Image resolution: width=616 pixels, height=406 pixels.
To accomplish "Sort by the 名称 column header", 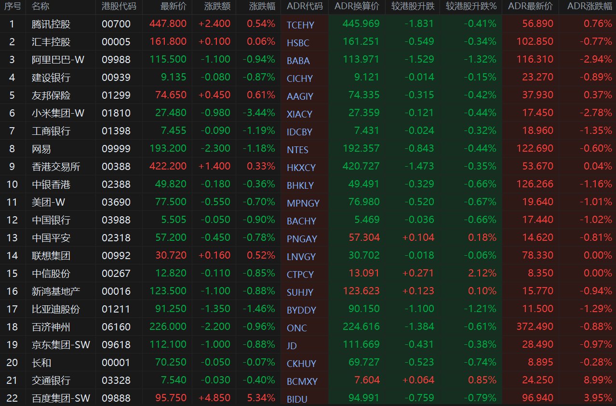I will (x=40, y=6).
